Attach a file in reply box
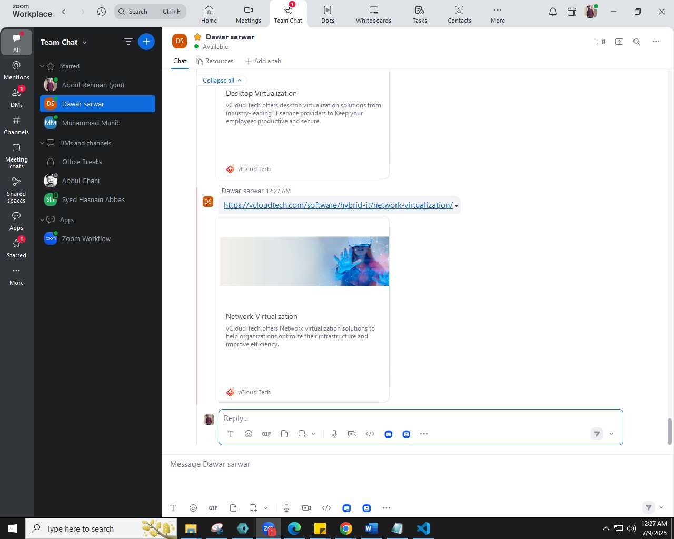Screen dimensions: 674x539 click(x=284, y=434)
